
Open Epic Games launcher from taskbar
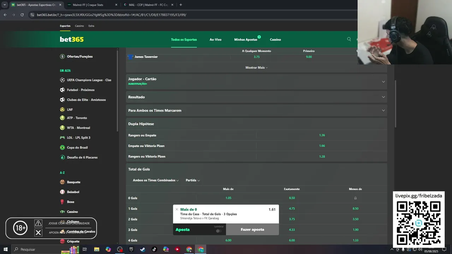131,249
